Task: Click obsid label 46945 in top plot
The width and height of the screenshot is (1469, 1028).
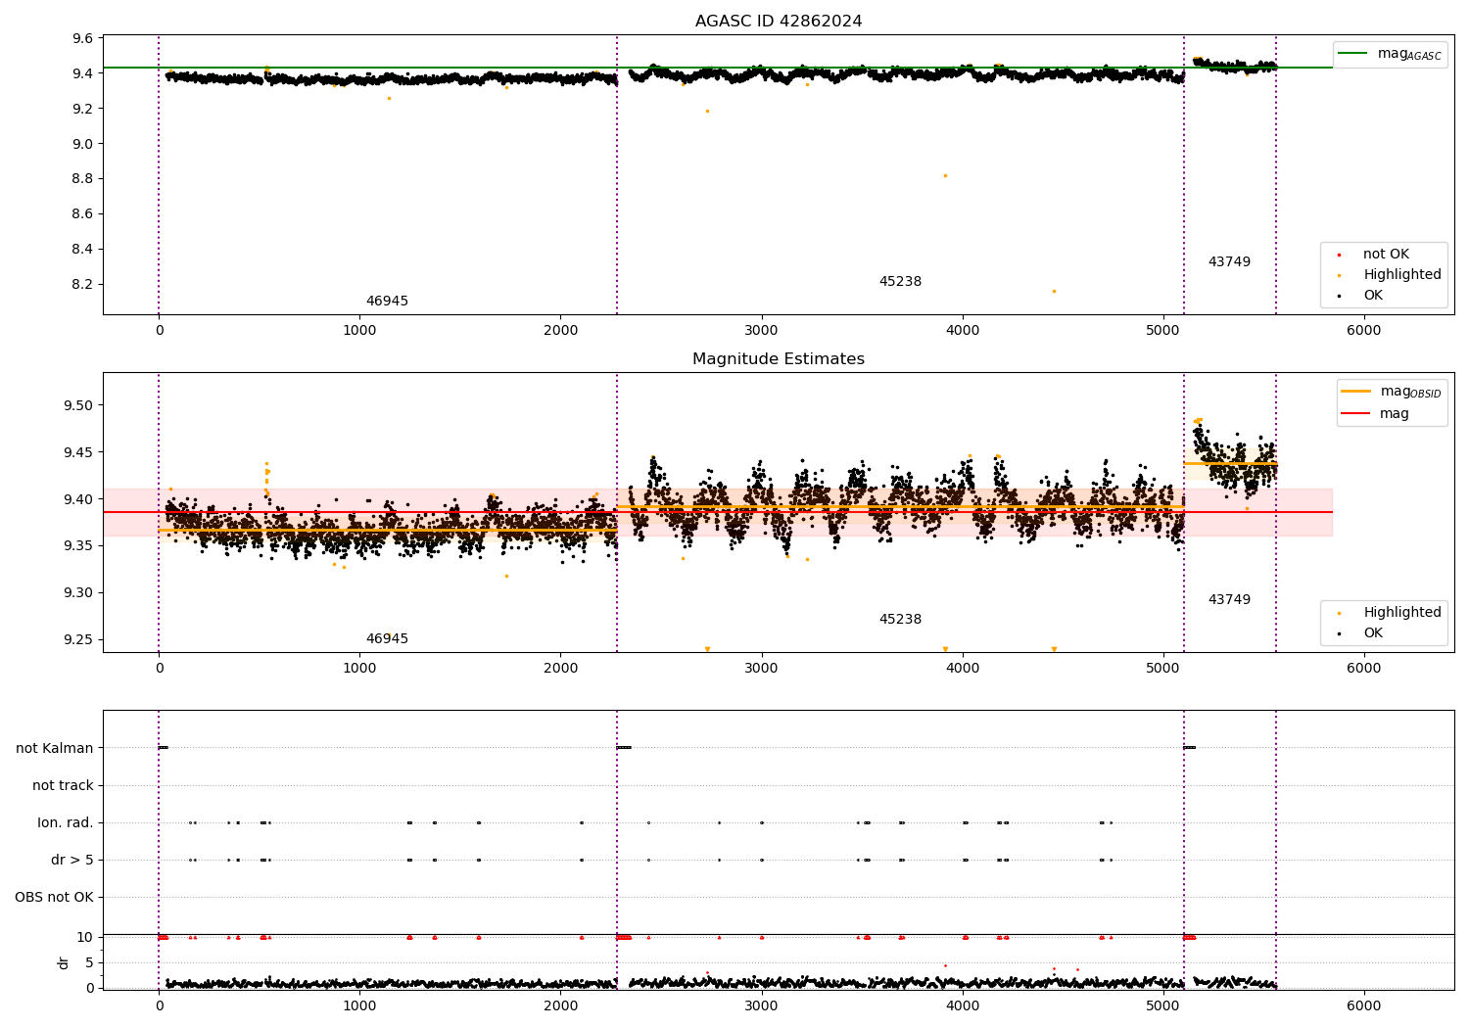Action: click(x=387, y=302)
